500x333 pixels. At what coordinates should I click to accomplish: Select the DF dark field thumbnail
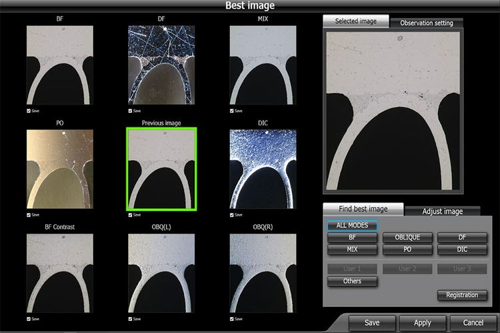[x=161, y=65]
